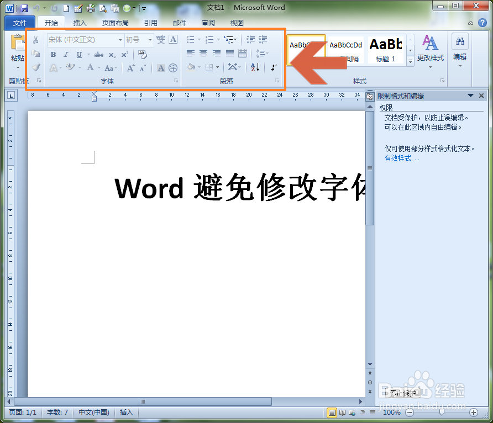Click the Save icon in quick access toolbar

point(24,8)
